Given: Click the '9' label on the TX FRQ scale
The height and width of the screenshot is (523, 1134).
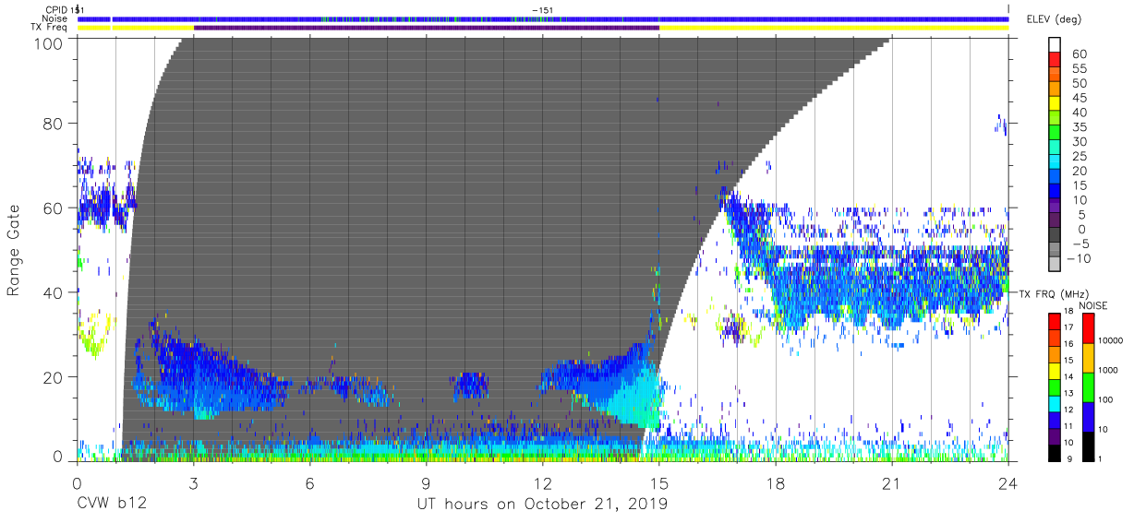Looking at the screenshot, I should (x=1069, y=458).
